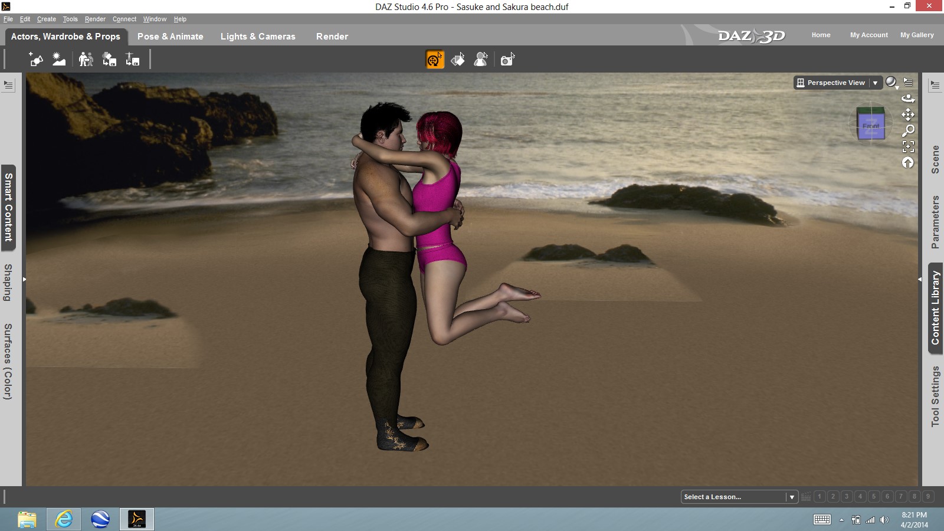Open the Scene side tab
Screen dimensions: 944x531
tap(935, 159)
